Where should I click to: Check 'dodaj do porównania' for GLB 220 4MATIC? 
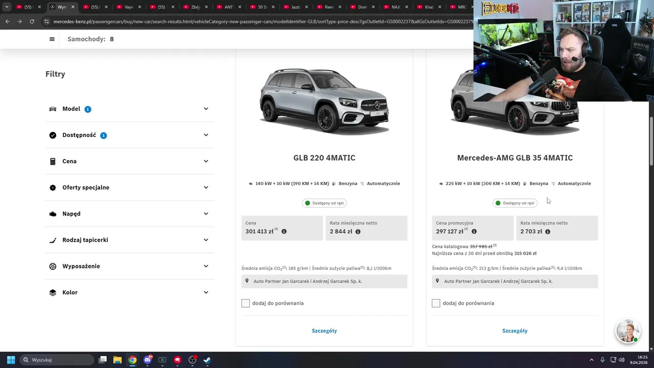tap(245, 303)
